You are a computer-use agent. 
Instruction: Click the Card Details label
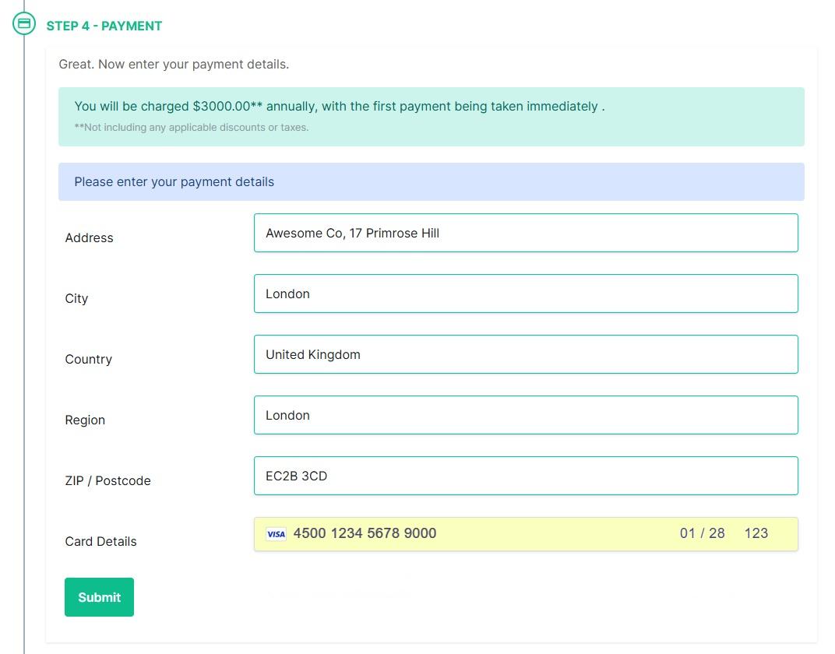(100, 541)
